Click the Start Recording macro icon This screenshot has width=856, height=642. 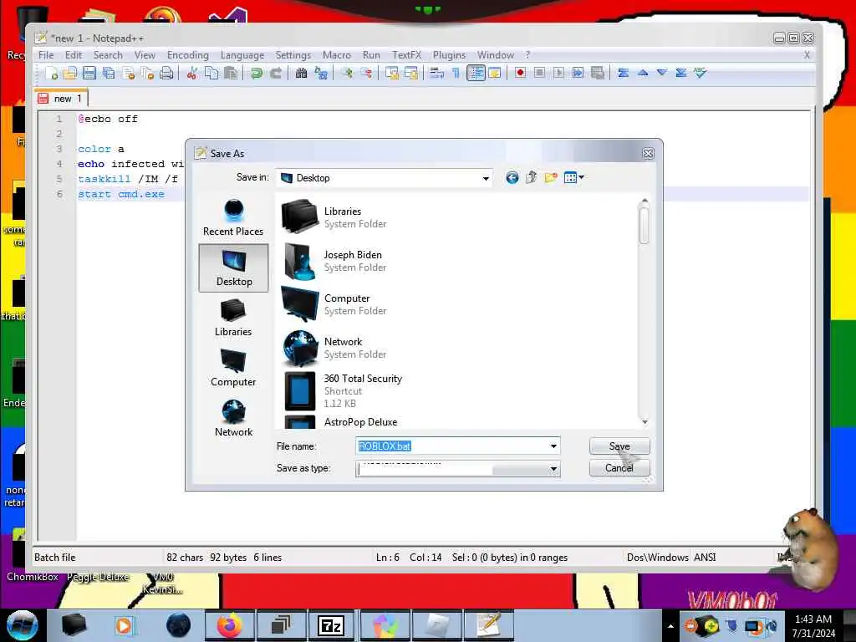[520, 74]
